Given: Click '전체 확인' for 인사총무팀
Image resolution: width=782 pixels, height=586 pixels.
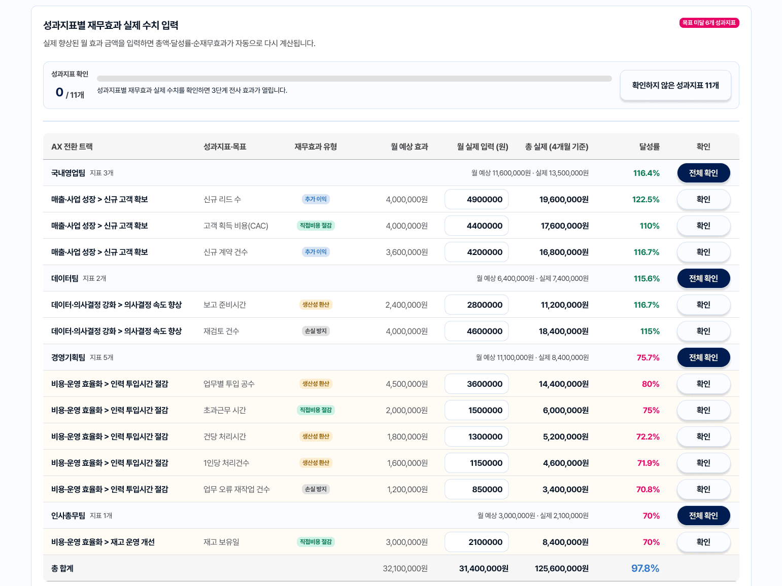Looking at the screenshot, I should 703,516.
